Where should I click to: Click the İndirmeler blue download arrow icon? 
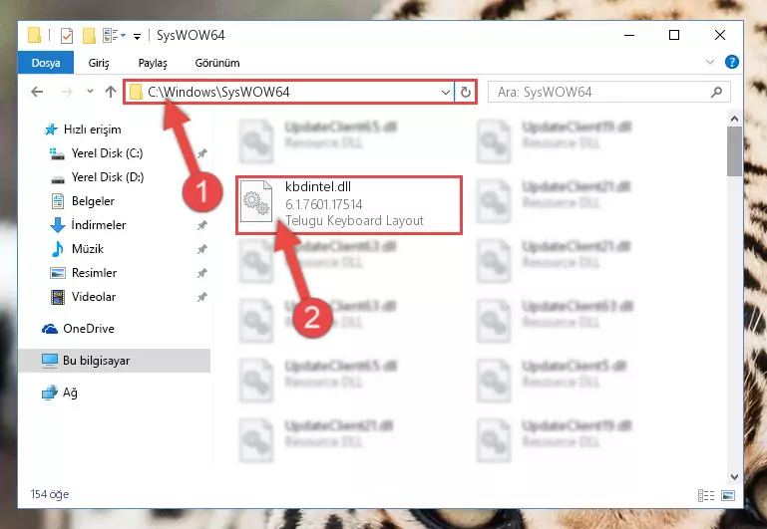pyautogui.click(x=58, y=225)
